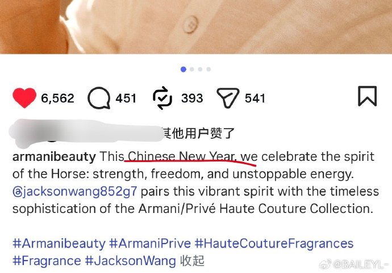
Task: Tap the 541 shares count
Action: [255, 98]
